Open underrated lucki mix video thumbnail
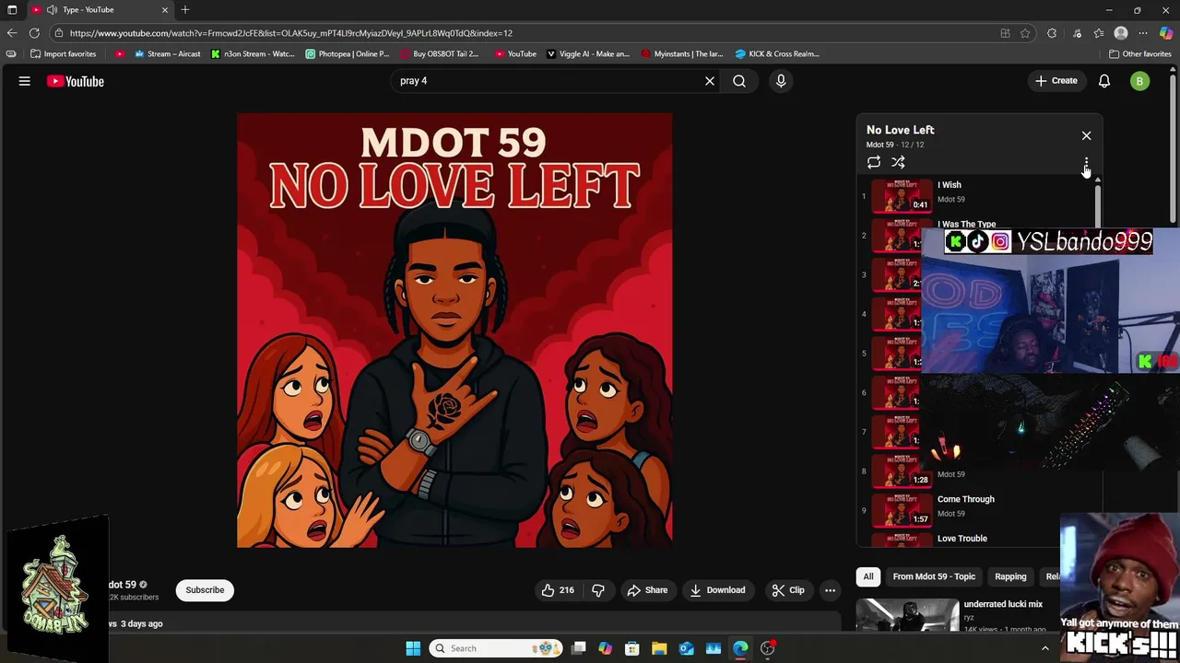The image size is (1180, 663). [908, 615]
